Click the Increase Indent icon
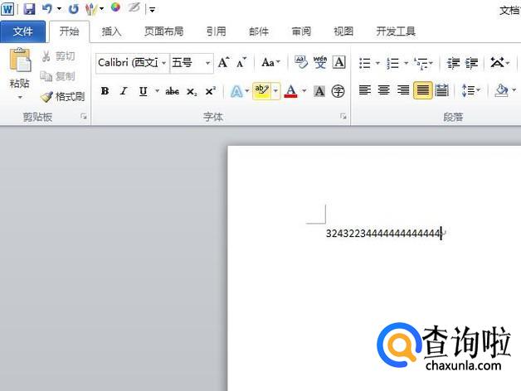 tap(471, 63)
